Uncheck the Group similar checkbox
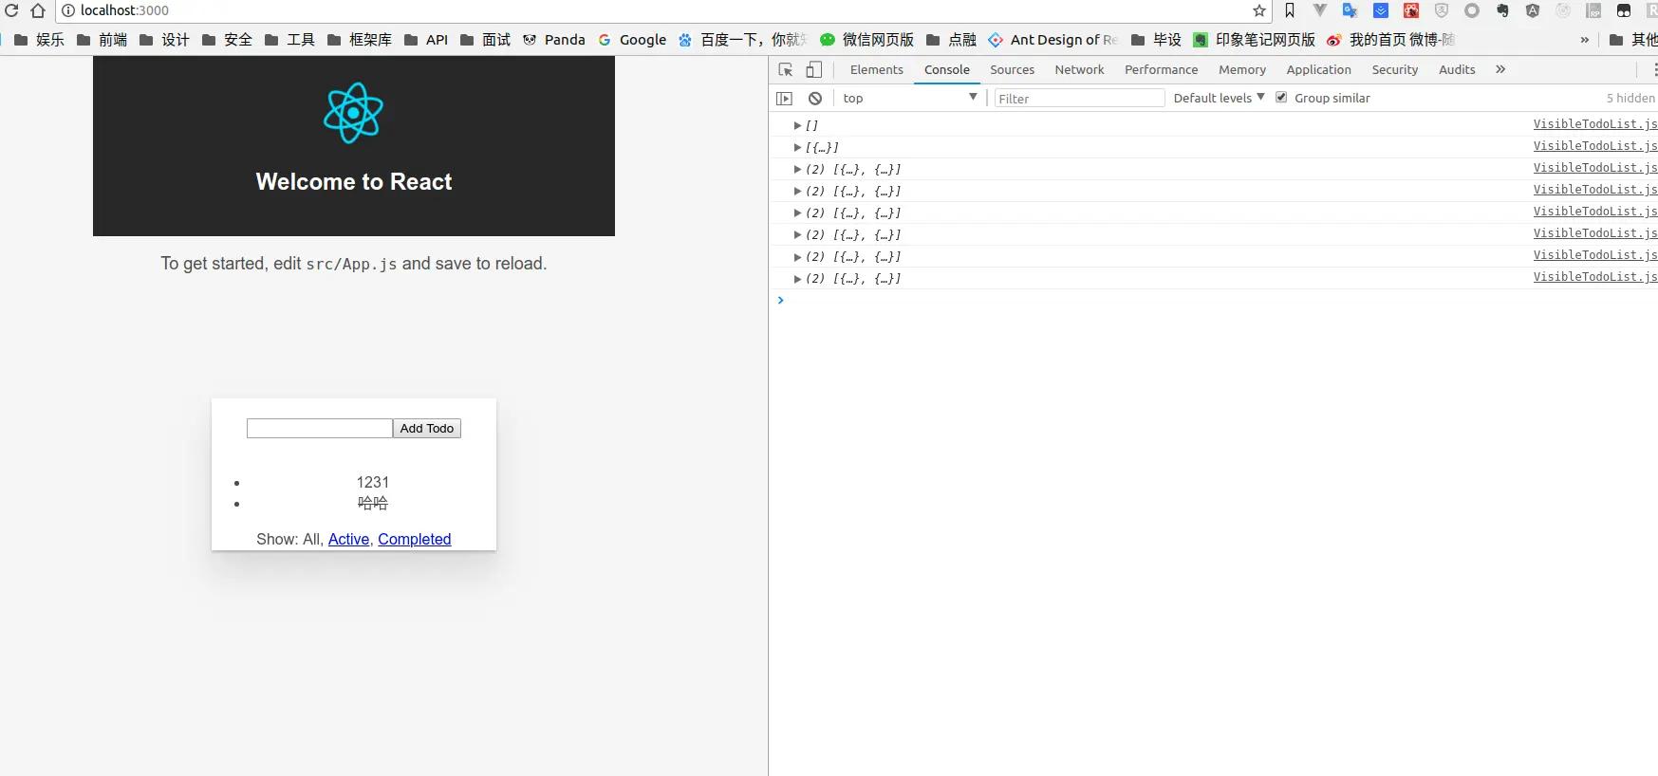This screenshot has height=776, width=1658. pyautogui.click(x=1281, y=97)
